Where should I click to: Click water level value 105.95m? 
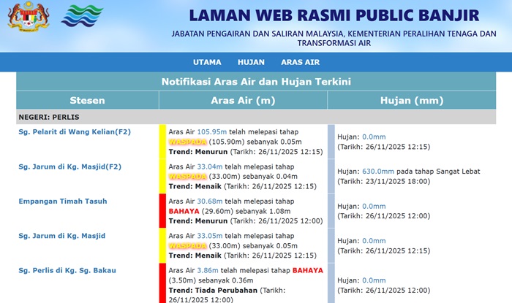(x=211, y=132)
